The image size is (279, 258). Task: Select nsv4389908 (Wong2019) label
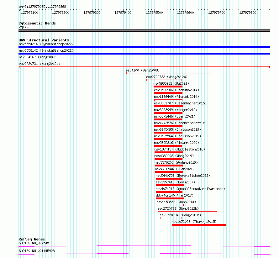(174, 156)
